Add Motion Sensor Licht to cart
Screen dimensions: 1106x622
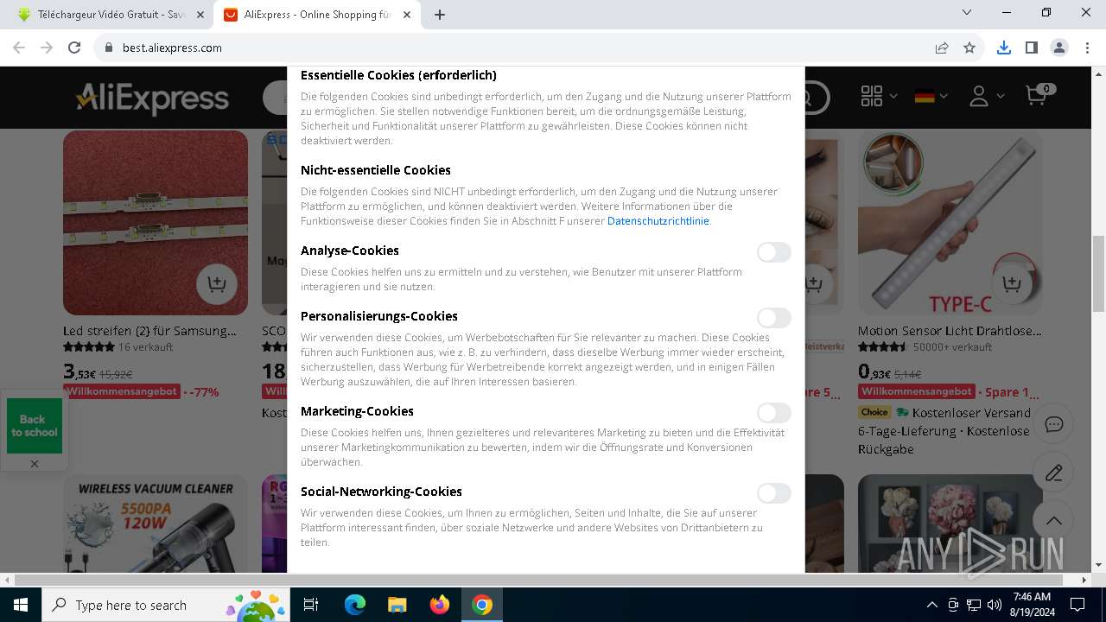1011,283
